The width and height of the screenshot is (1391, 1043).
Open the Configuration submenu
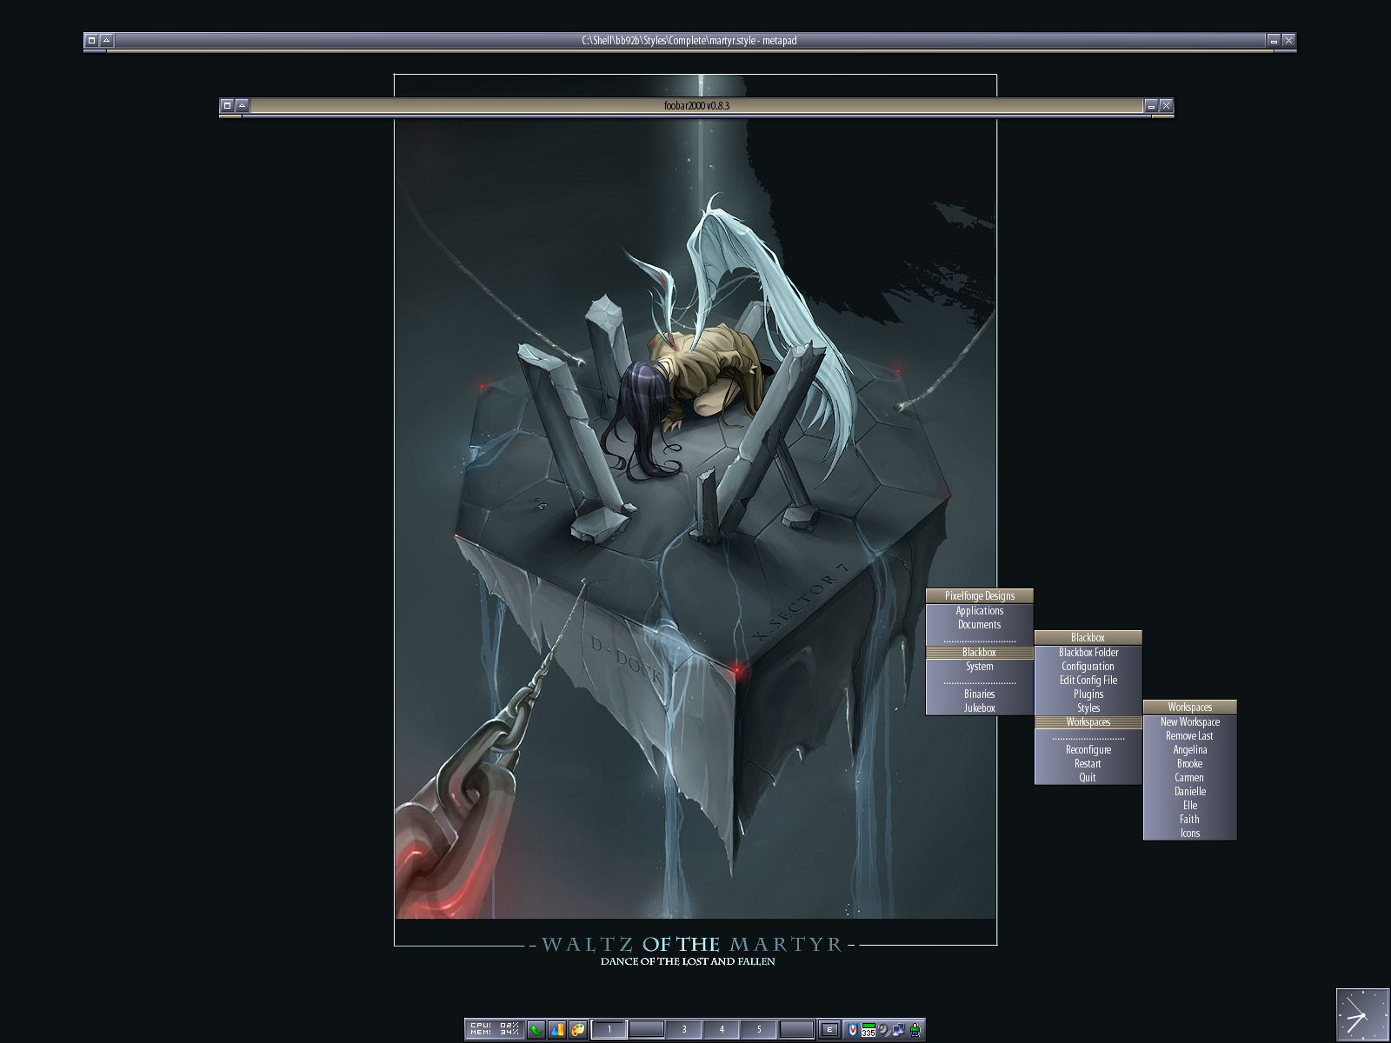coord(1088,667)
